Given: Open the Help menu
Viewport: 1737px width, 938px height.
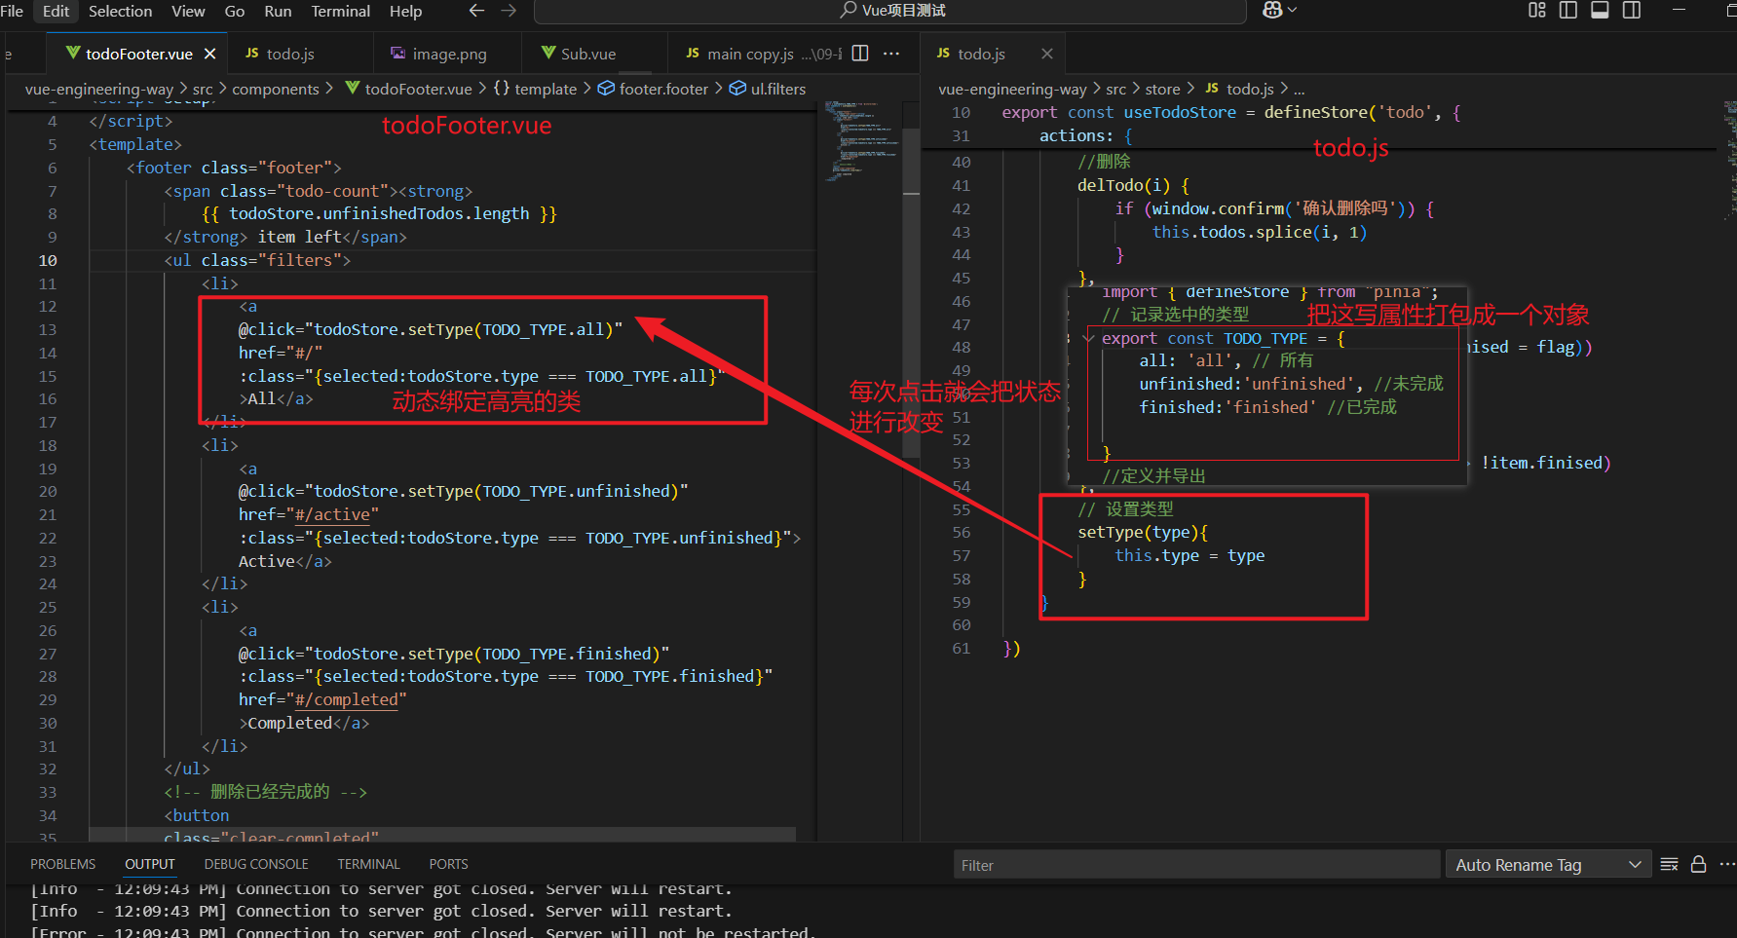Looking at the screenshot, I should [405, 11].
